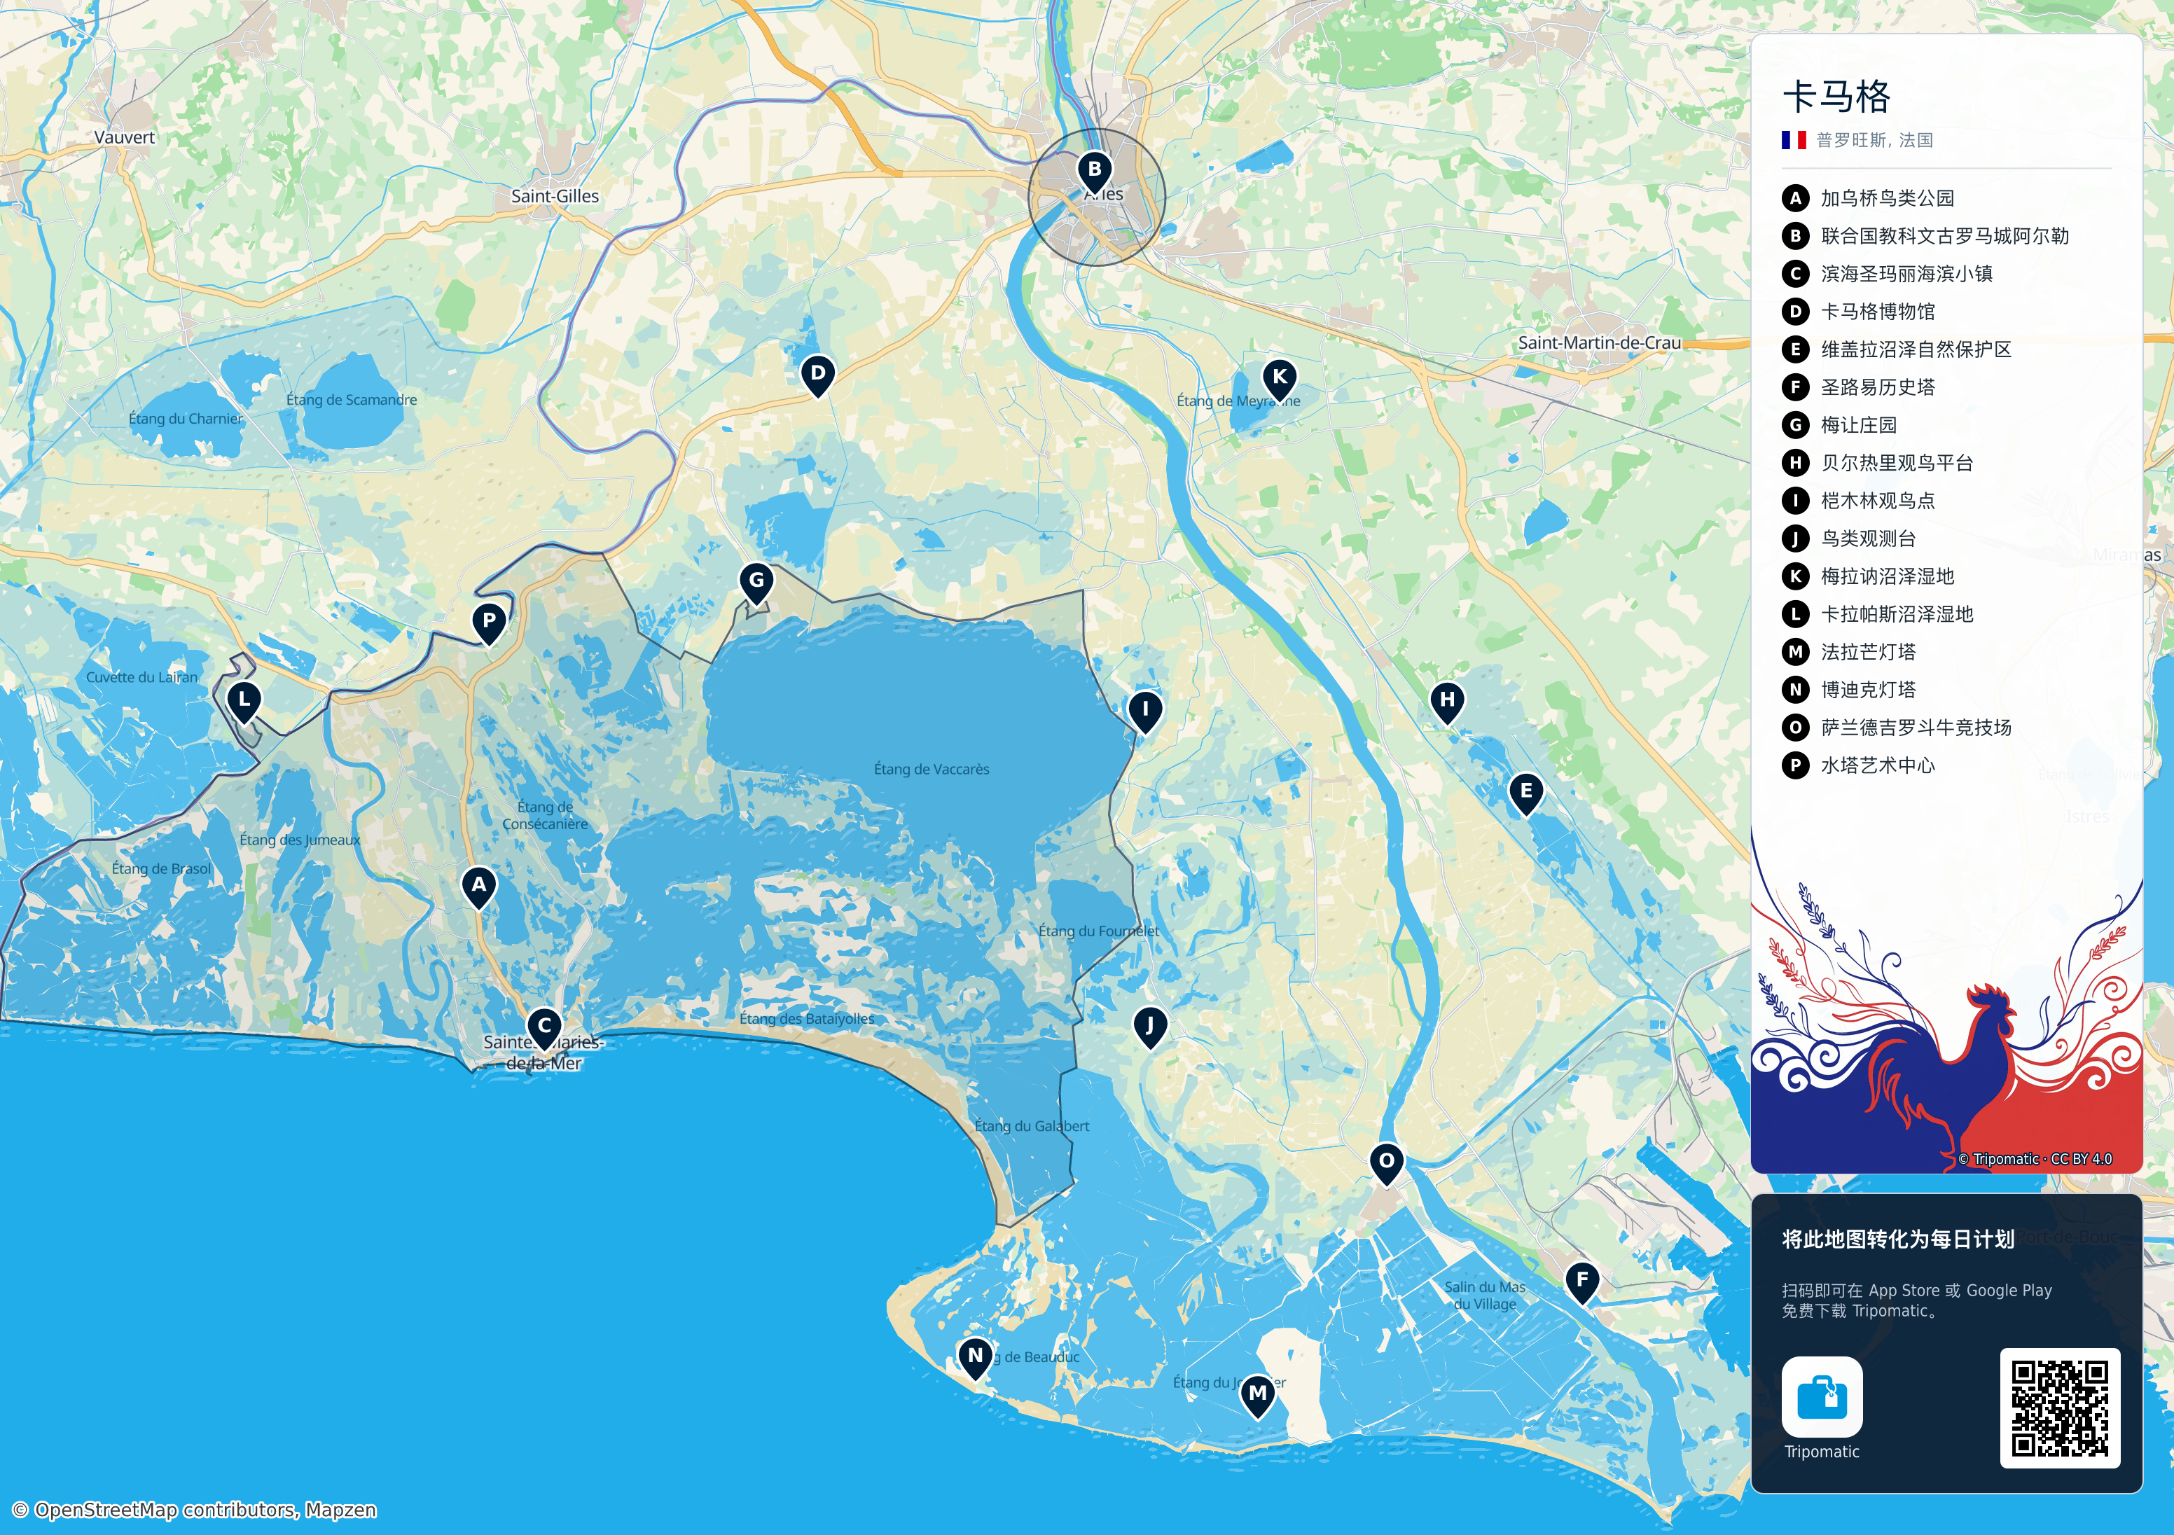This screenshot has height=1535, width=2174.
Task: Click the French flag icon
Action: pyautogui.click(x=1794, y=140)
